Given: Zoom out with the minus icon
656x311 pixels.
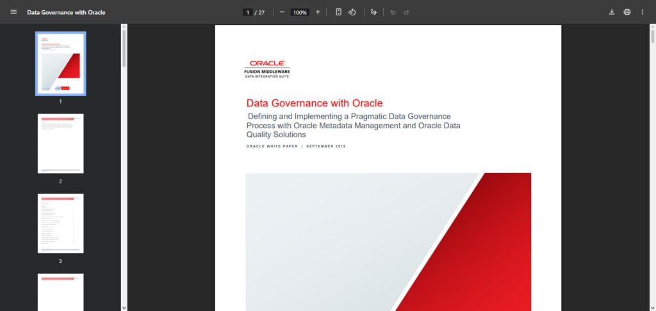Looking at the screenshot, I should (282, 12).
